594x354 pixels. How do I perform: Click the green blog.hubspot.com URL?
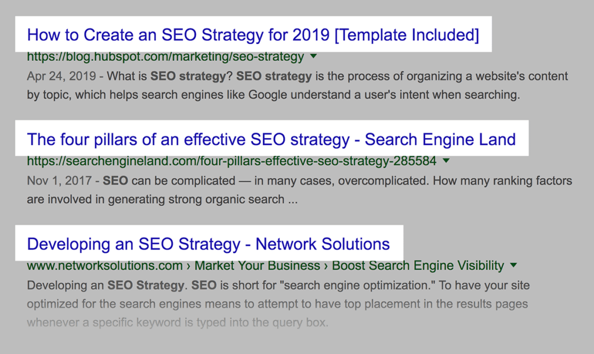click(165, 57)
